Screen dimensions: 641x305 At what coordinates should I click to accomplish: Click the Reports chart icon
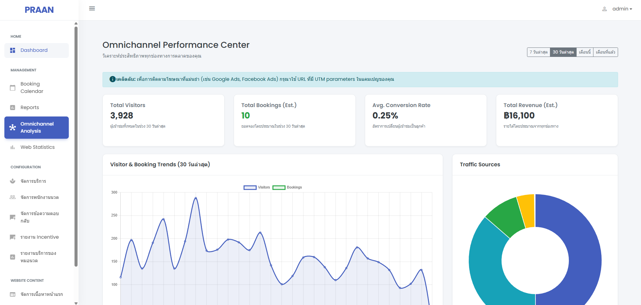click(x=13, y=107)
